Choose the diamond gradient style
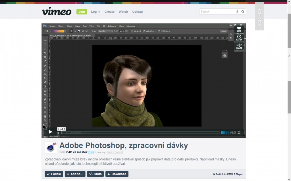 tap(86, 31)
